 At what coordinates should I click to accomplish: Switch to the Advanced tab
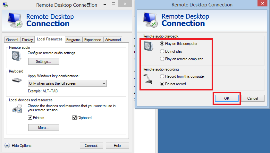pyautogui.click(x=113, y=40)
